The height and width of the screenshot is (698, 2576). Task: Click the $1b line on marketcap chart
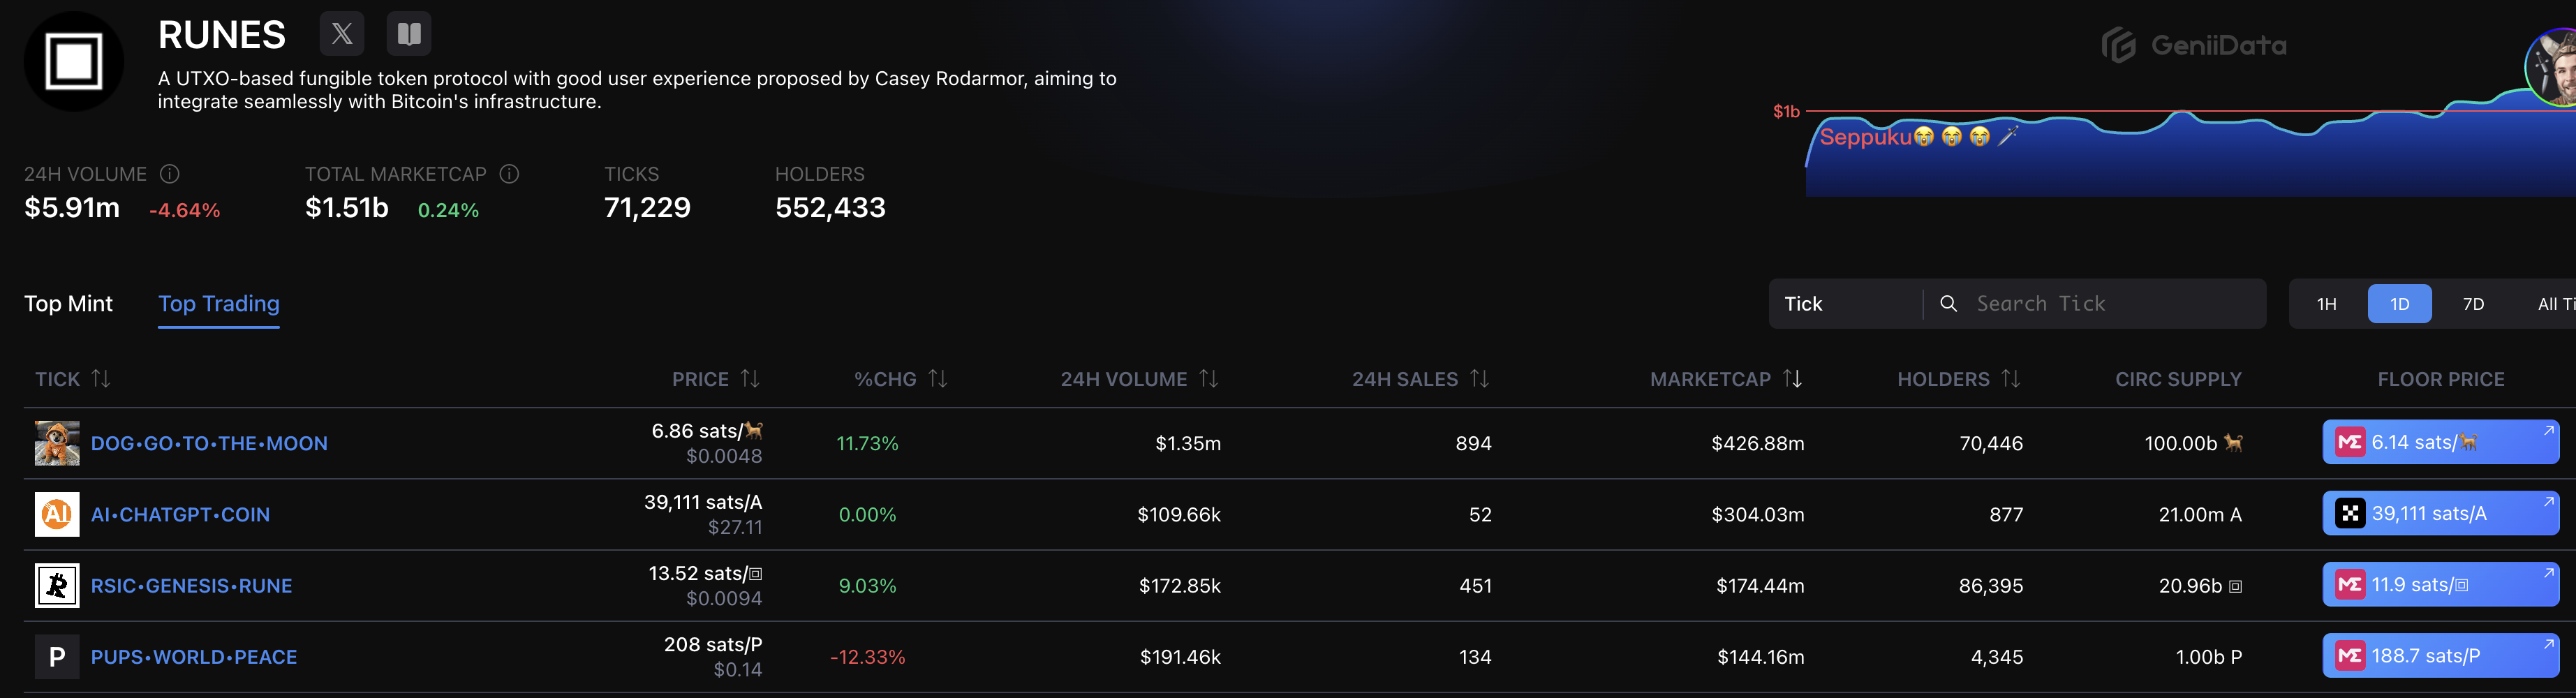point(2100,111)
